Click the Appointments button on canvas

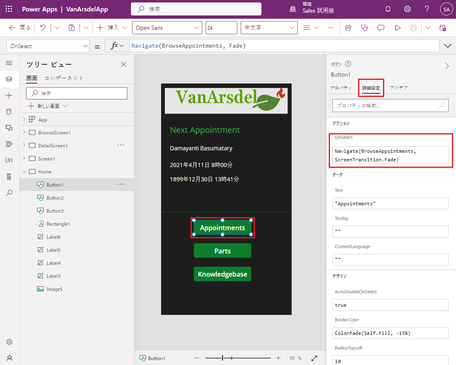point(222,228)
